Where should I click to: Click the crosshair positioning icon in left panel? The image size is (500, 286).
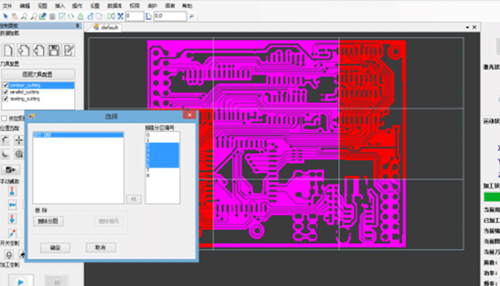coord(19,139)
